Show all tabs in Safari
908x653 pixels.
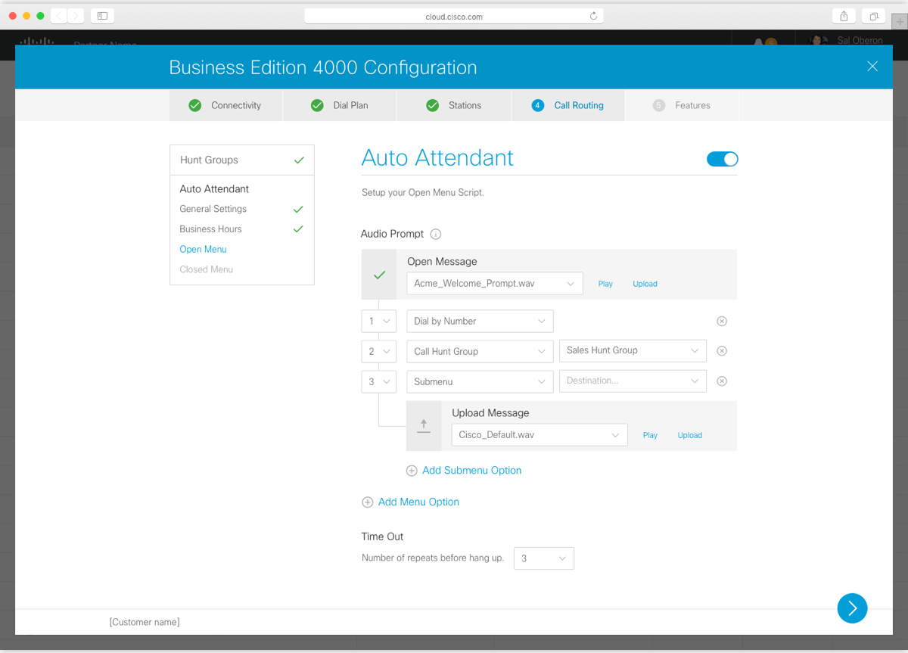pyautogui.click(x=873, y=16)
